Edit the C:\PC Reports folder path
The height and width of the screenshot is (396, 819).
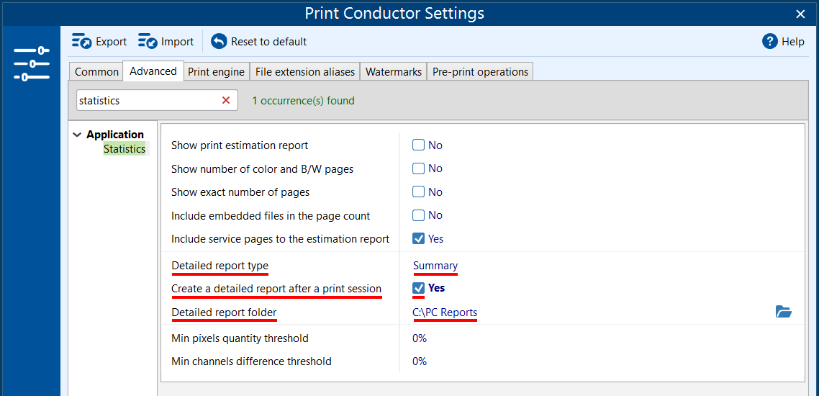pyautogui.click(x=445, y=312)
